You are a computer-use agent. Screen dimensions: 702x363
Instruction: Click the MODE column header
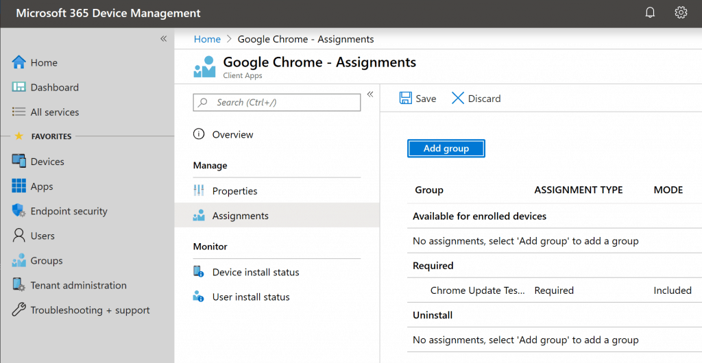[x=668, y=190]
